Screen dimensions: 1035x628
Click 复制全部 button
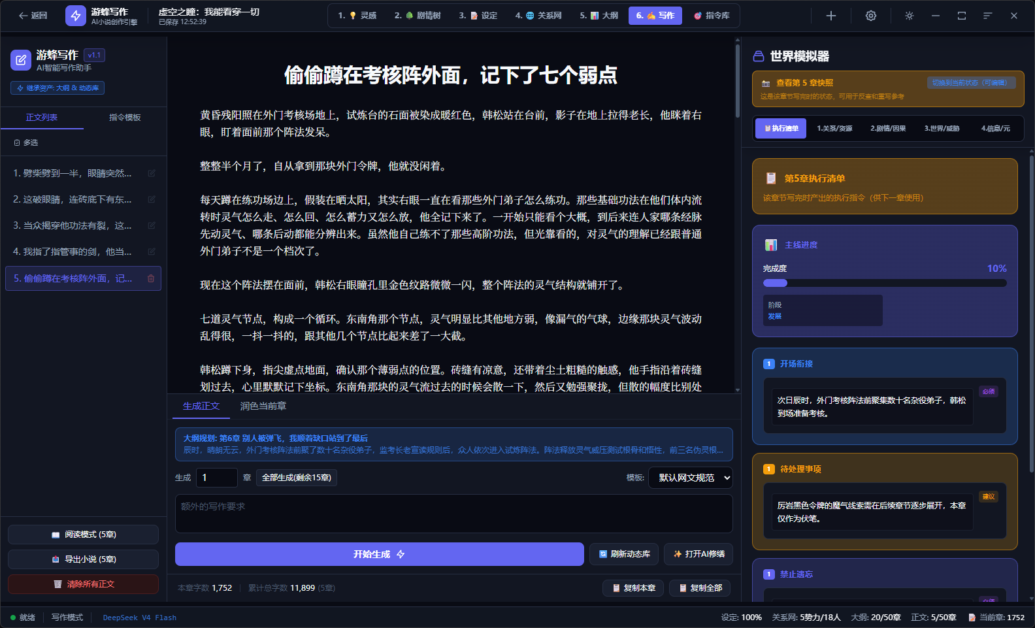click(x=700, y=588)
